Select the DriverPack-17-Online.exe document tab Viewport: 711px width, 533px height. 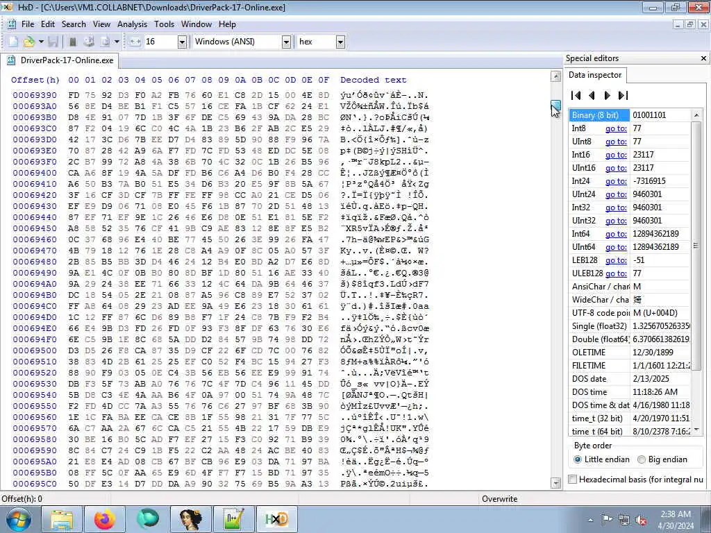click(60, 60)
